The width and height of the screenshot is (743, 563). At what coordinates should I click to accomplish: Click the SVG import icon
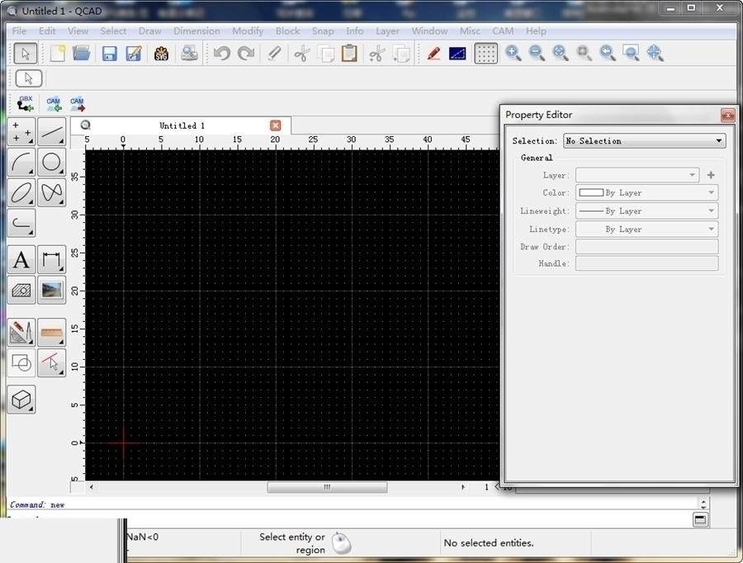[x=161, y=54]
